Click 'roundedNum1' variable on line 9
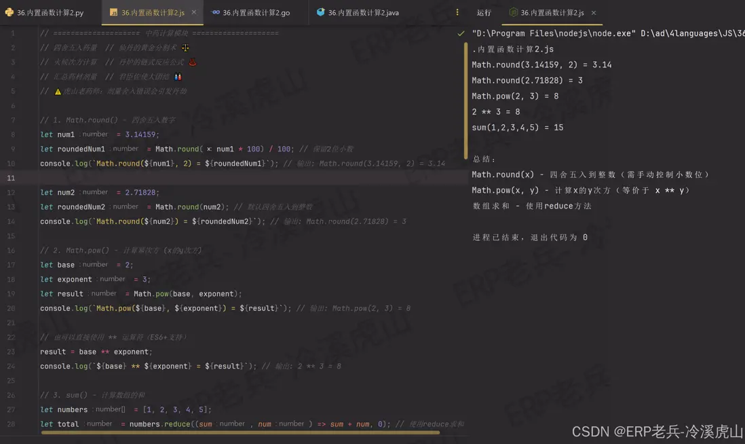The image size is (745, 444). pos(81,149)
